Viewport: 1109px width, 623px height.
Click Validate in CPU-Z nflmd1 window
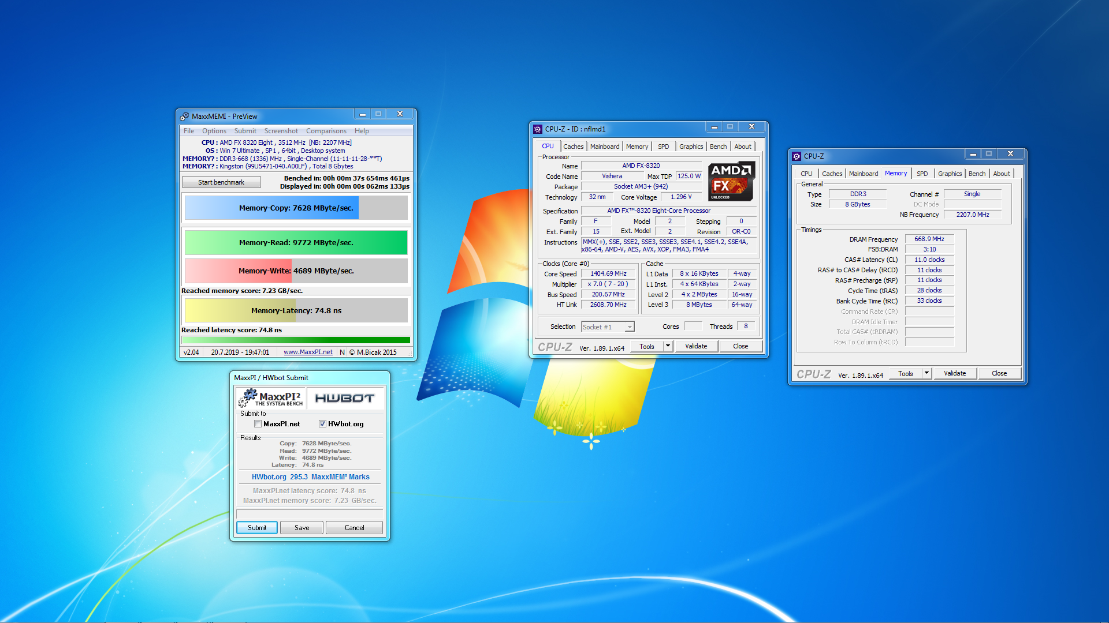pos(696,346)
